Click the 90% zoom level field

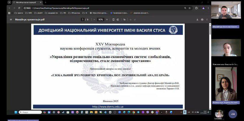[x=101, y=20]
